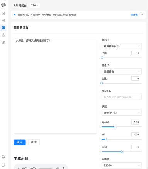The width and height of the screenshot is (148, 169).
Task: Click the logout exit icon
Action: pos(3,165)
